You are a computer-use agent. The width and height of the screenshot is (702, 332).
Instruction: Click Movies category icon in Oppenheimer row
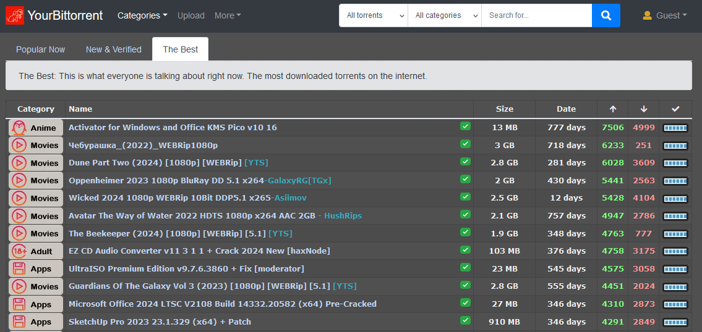pyautogui.click(x=19, y=181)
